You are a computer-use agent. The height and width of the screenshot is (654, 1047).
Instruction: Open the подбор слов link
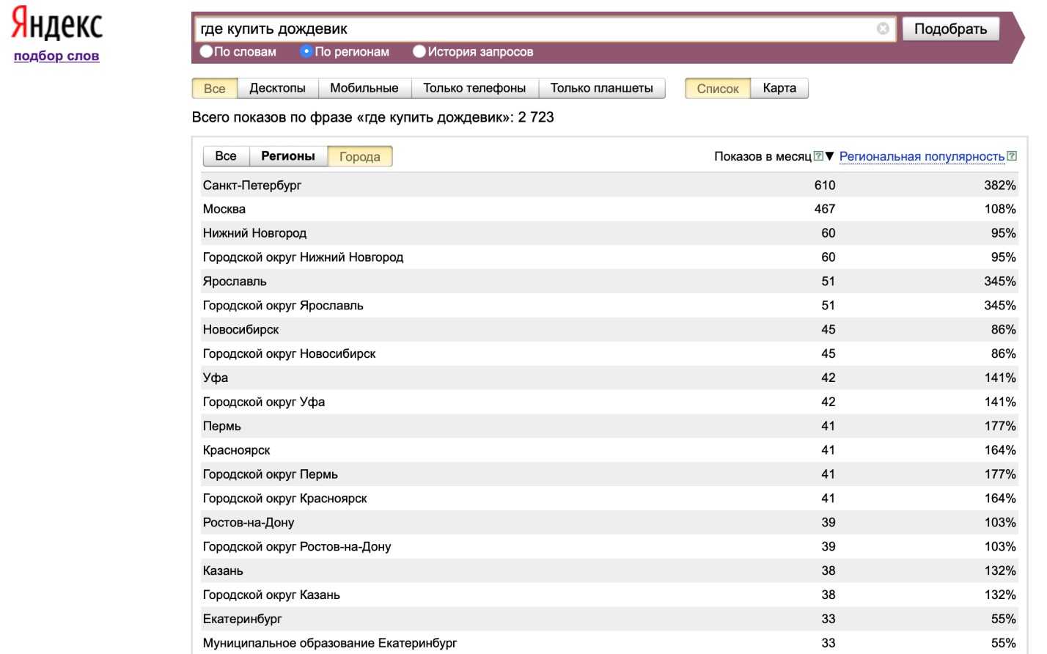coord(56,56)
